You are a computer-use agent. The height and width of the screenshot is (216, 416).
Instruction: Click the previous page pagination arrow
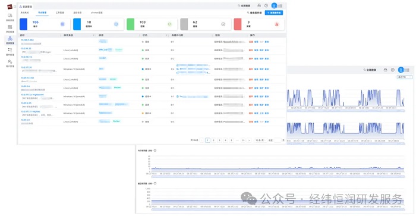click(x=202, y=140)
